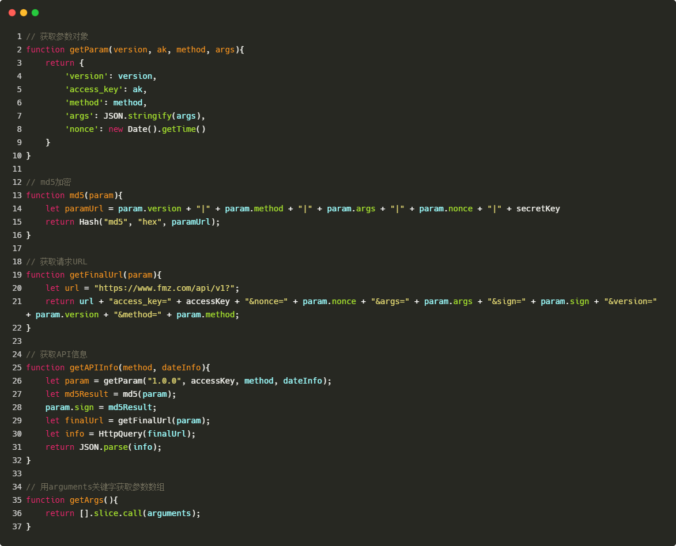Click md5Result variable declaration on line 27
676x546 pixels.
coord(86,395)
